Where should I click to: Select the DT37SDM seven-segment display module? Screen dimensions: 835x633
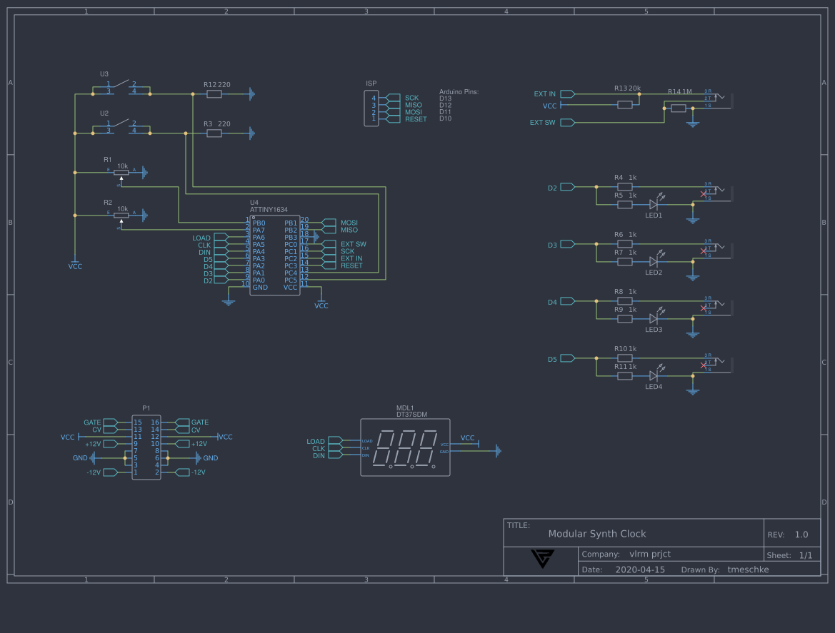[405, 447]
